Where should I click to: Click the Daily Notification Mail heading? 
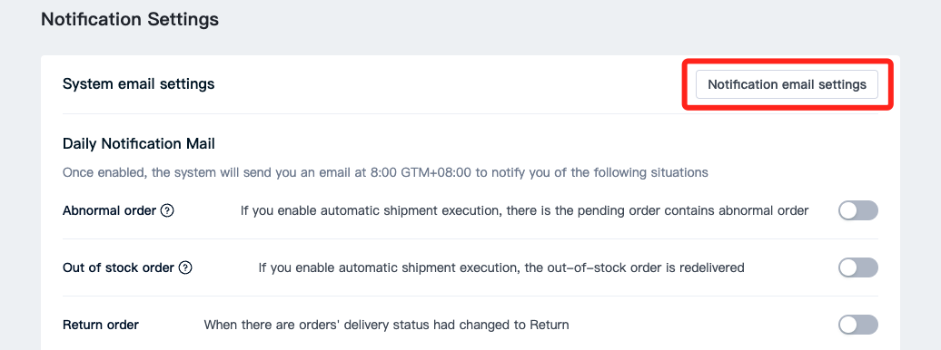(x=139, y=144)
